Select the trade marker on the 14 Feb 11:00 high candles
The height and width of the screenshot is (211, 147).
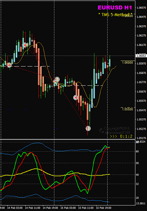tap(25, 45)
